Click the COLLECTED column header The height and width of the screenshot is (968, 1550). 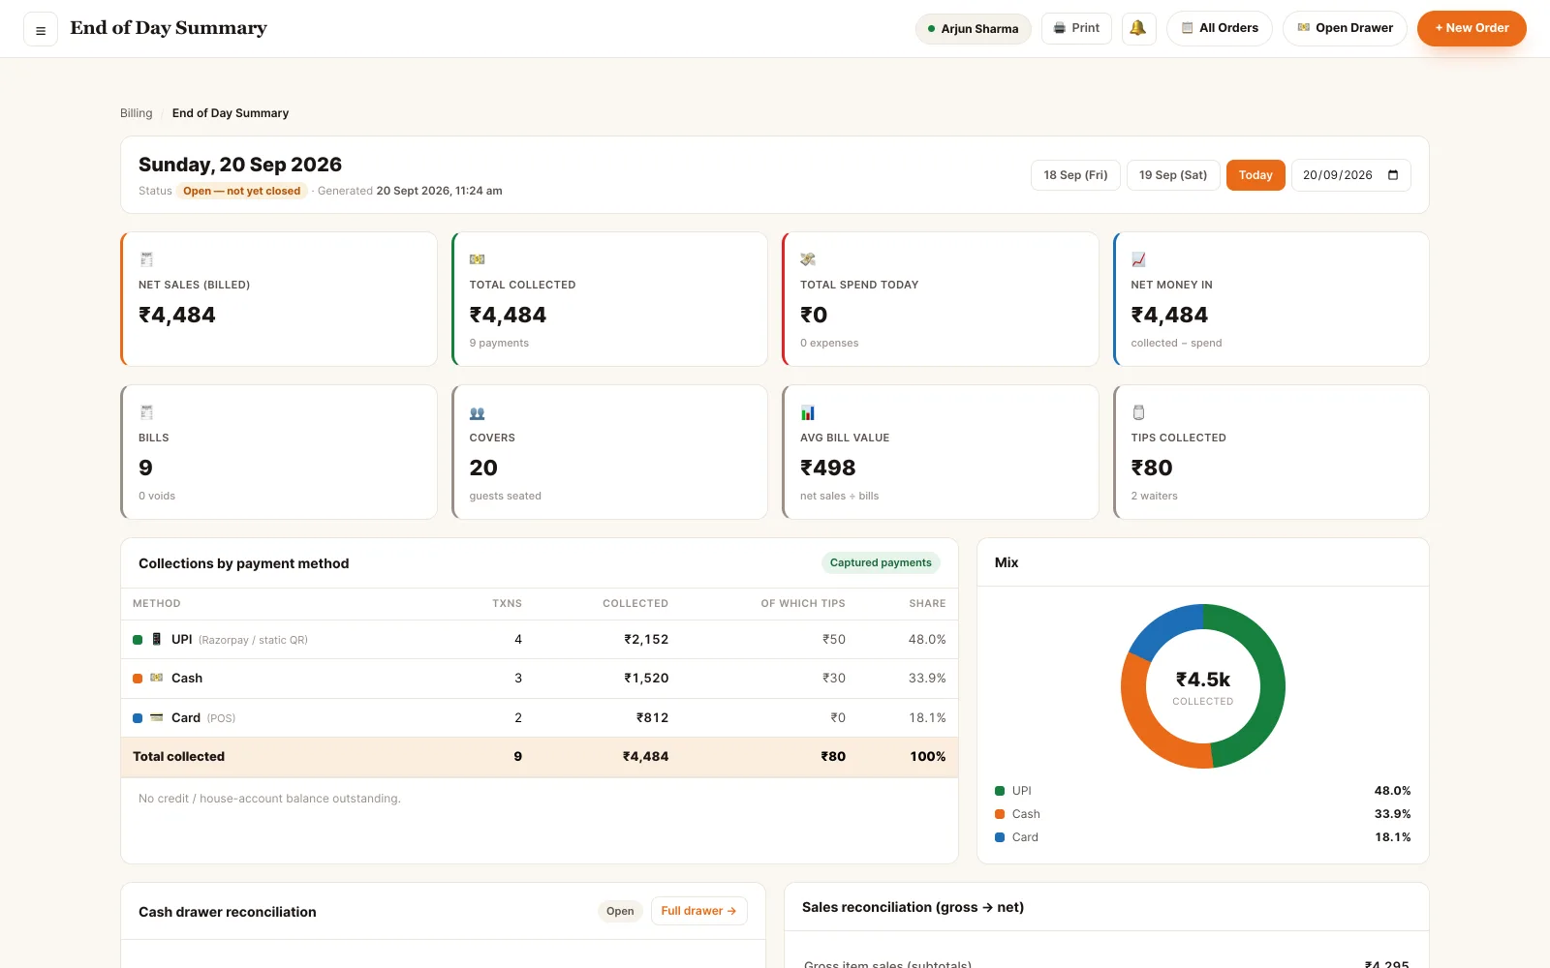[635, 603]
